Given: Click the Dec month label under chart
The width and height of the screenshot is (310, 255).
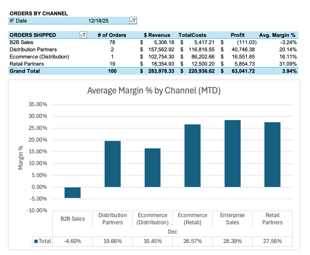Looking at the screenshot, I should point(172,232).
